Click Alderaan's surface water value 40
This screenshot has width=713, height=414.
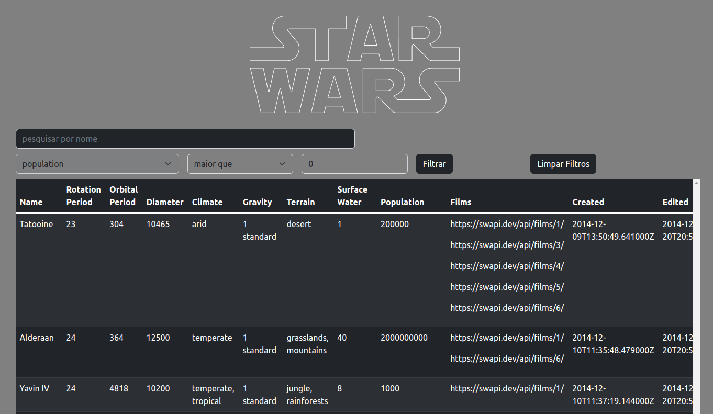pyautogui.click(x=342, y=338)
